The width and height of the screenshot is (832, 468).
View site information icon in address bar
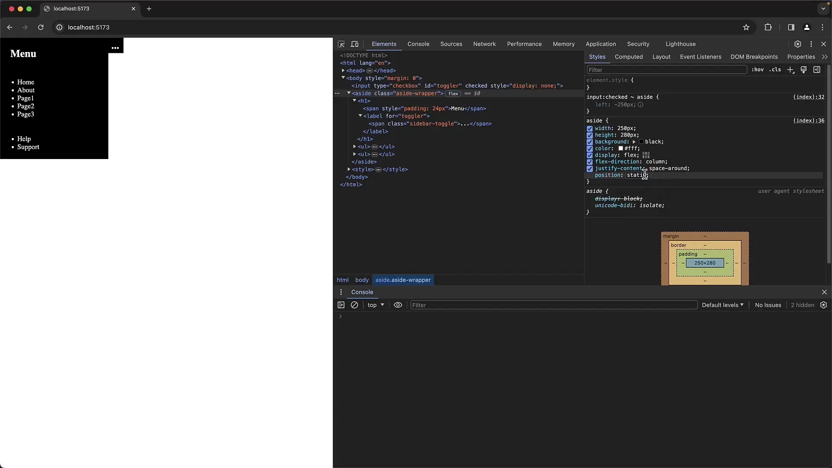tap(59, 27)
